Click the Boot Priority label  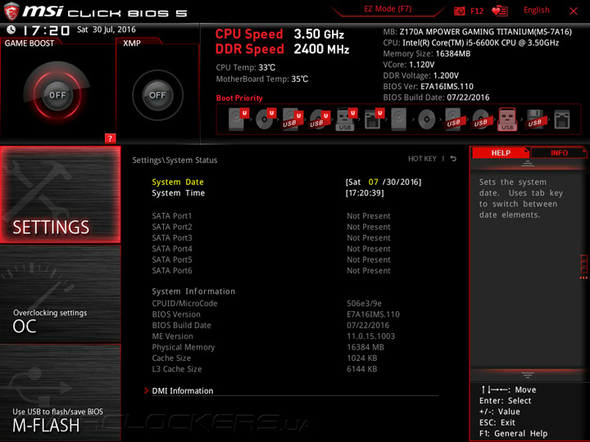point(239,98)
